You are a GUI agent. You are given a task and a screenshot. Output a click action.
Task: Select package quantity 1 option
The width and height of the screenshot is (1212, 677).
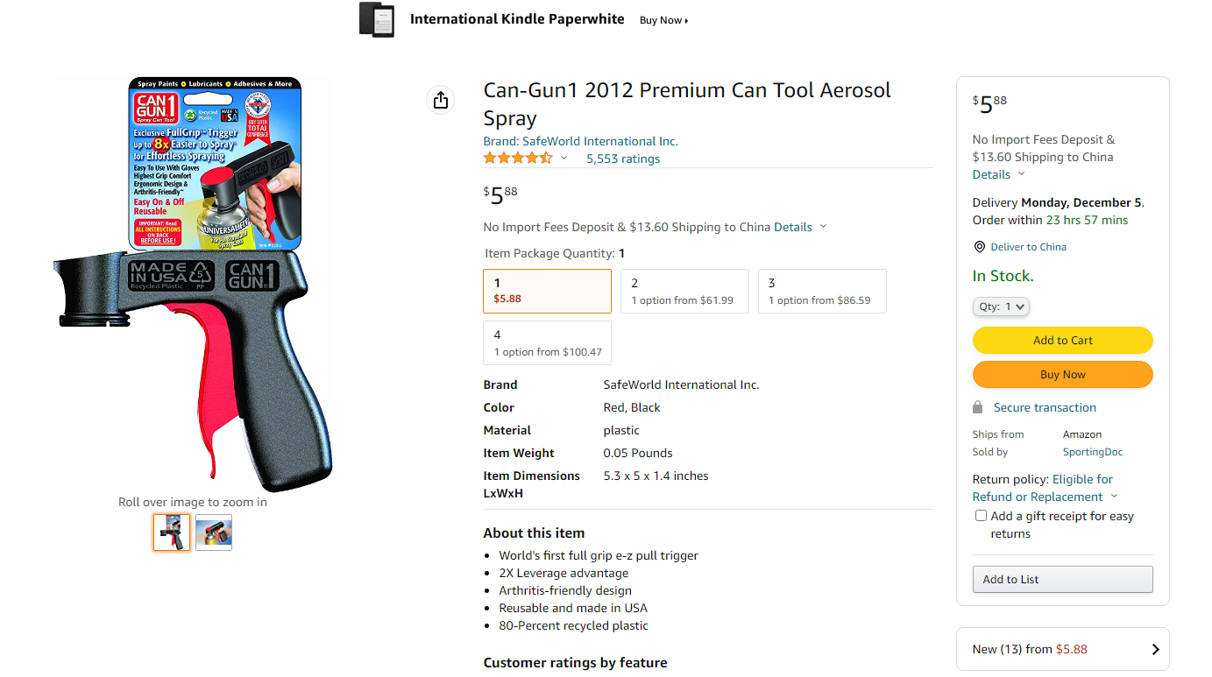click(x=547, y=291)
